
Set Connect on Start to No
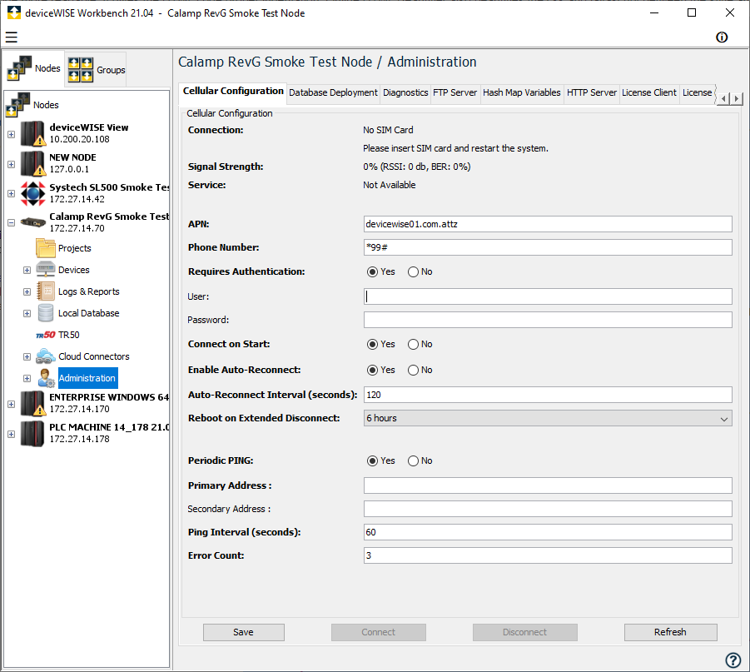click(413, 344)
